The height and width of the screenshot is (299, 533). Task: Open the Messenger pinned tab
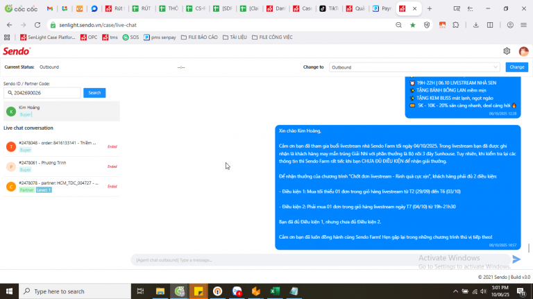(x=94, y=8)
